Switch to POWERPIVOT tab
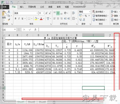The image size is (120, 104). 80,7
